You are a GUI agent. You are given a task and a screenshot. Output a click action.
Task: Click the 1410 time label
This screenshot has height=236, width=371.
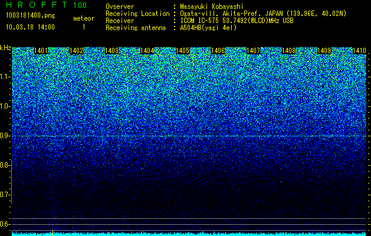pos(359,51)
